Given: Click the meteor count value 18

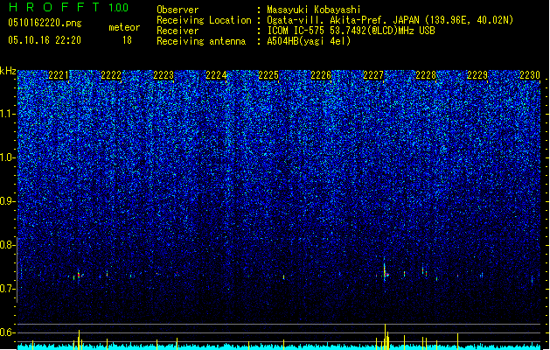Looking at the screenshot, I should point(127,40).
